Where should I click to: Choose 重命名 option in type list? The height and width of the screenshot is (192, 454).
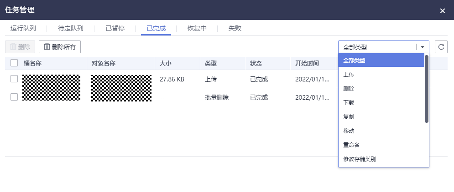tap(381, 145)
